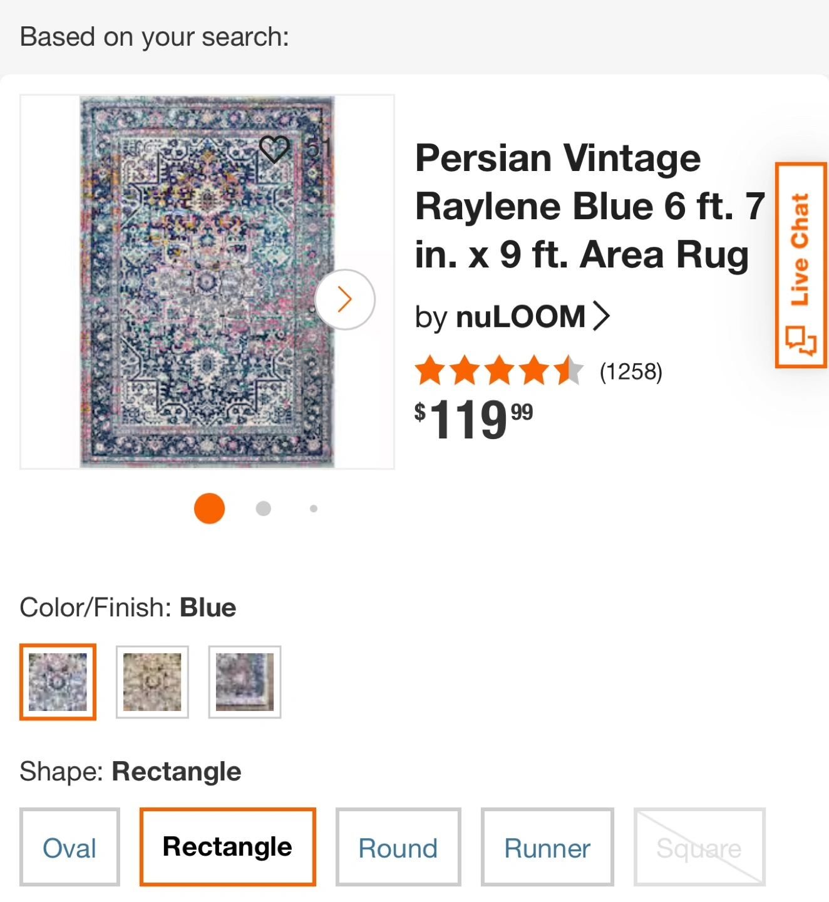Choose the third rug color swatch
Image resolution: width=829 pixels, height=902 pixels.
click(245, 682)
